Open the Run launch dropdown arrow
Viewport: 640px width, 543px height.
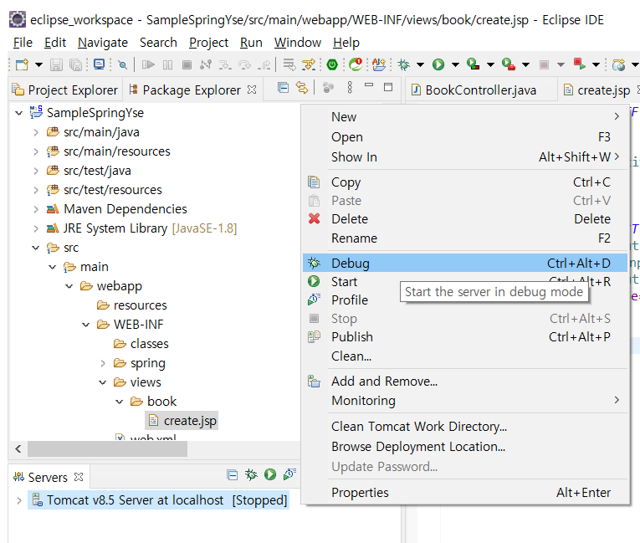455,64
